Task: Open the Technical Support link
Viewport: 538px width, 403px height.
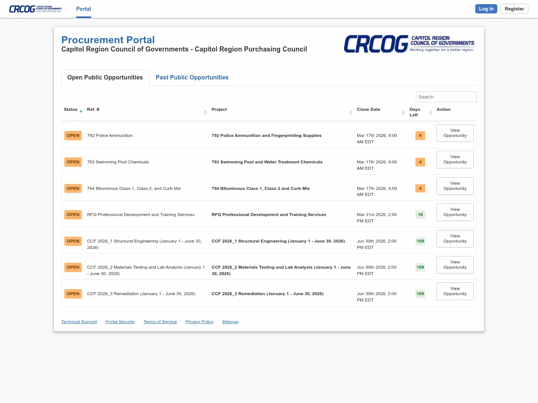Action: pos(79,322)
